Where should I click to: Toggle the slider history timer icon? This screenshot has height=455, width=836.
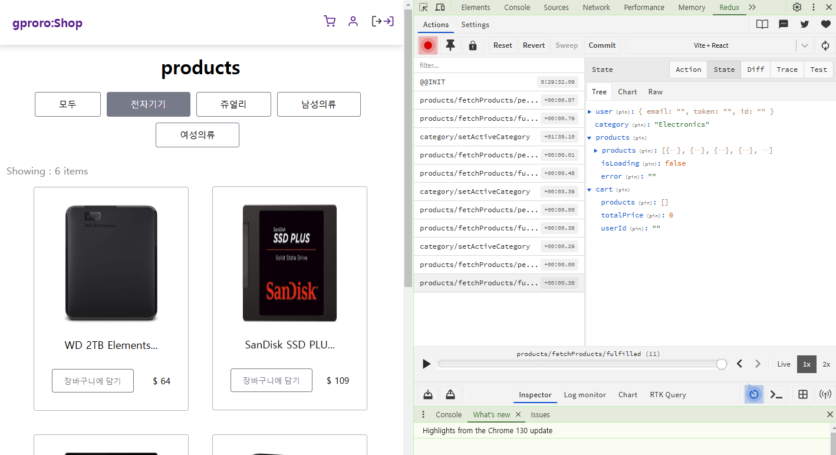(x=754, y=394)
